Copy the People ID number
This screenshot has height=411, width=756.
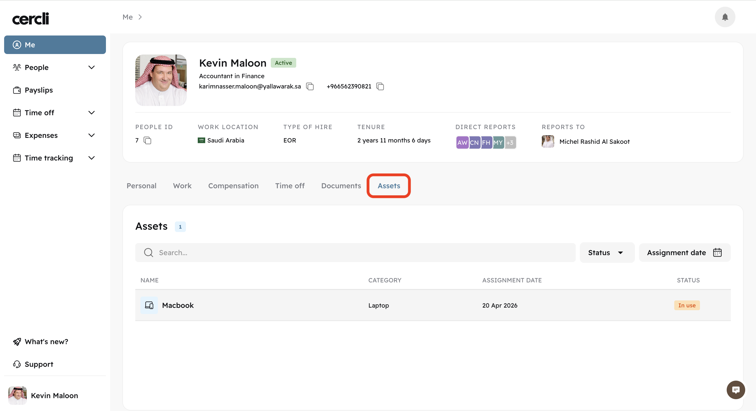click(x=147, y=141)
